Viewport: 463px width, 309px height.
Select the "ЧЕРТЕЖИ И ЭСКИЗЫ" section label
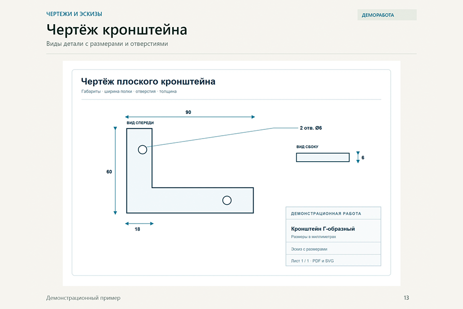tap(74, 14)
